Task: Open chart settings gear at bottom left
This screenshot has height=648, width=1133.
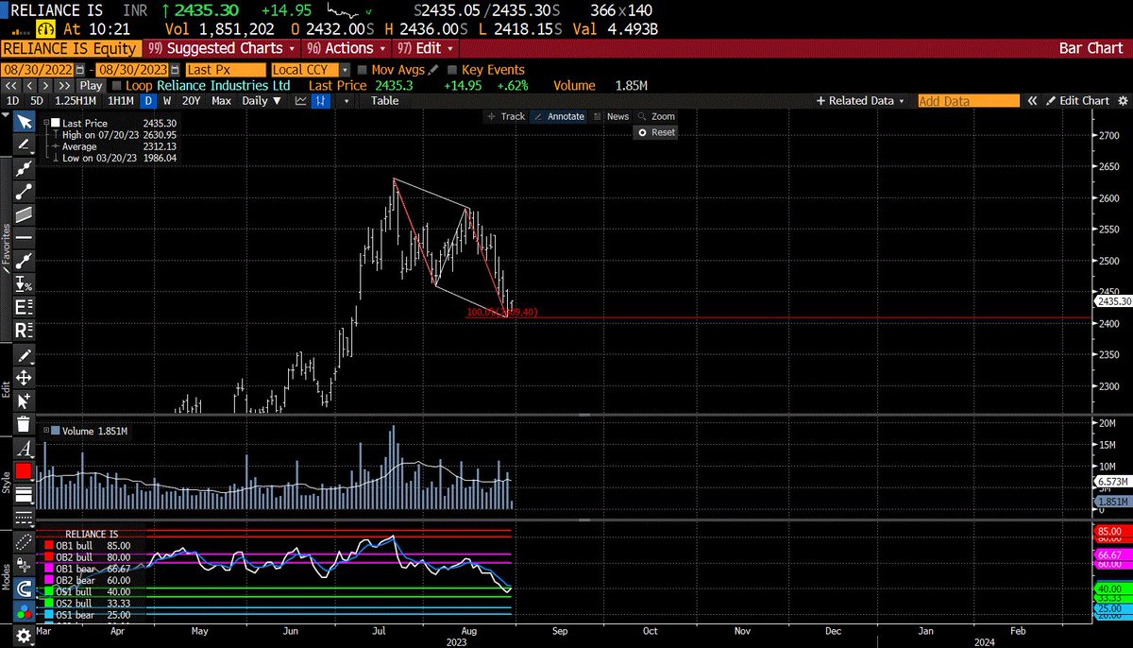Action: tap(24, 637)
